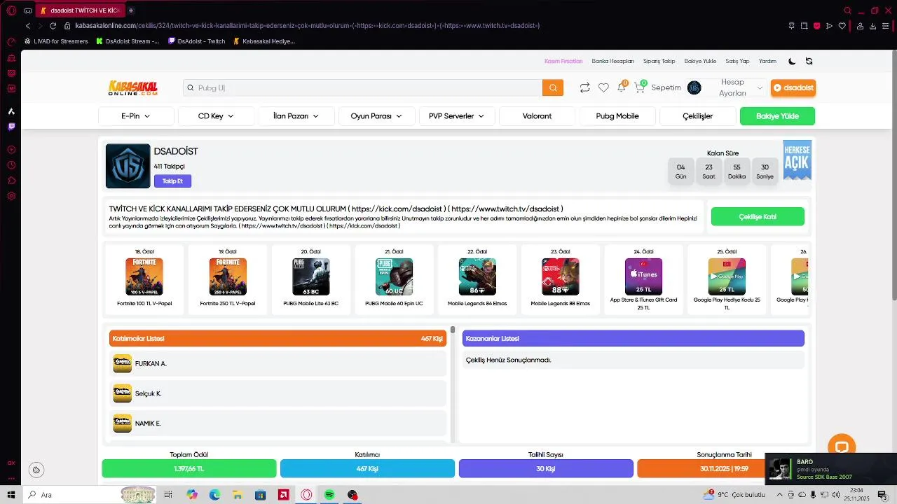Click the participants list scrollbar
The height and width of the screenshot is (504, 897).
[453, 330]
